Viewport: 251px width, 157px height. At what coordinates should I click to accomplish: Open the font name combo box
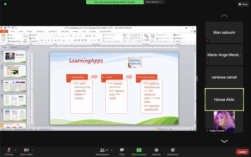[48, 36]
